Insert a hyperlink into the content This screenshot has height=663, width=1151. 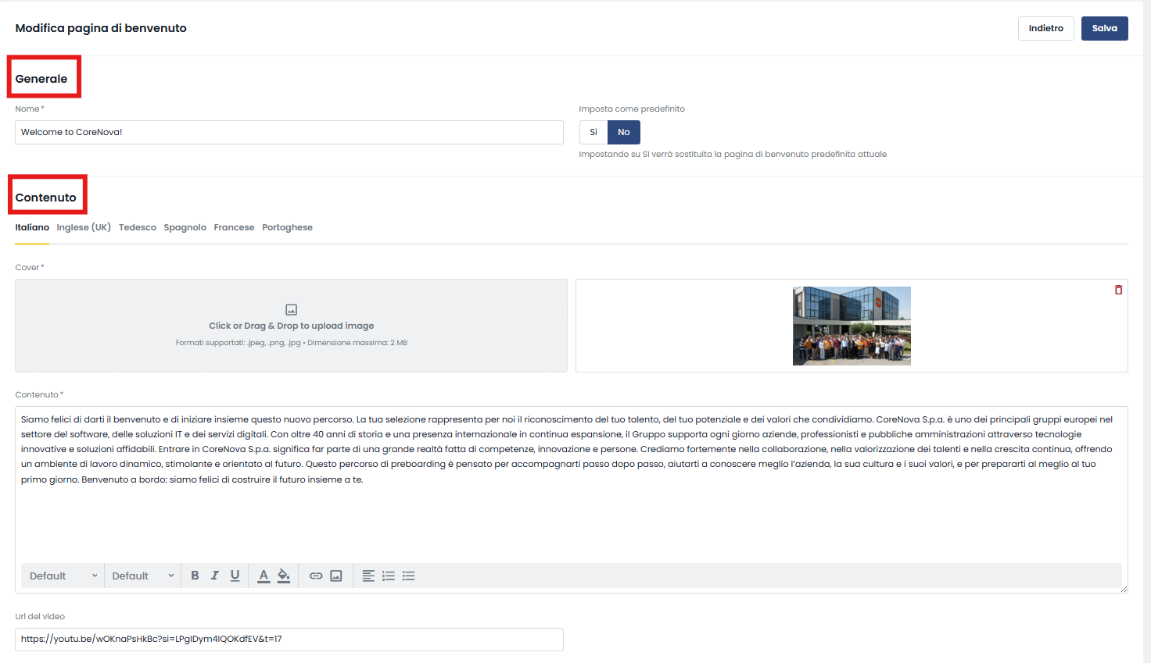[x=316, y=576]
